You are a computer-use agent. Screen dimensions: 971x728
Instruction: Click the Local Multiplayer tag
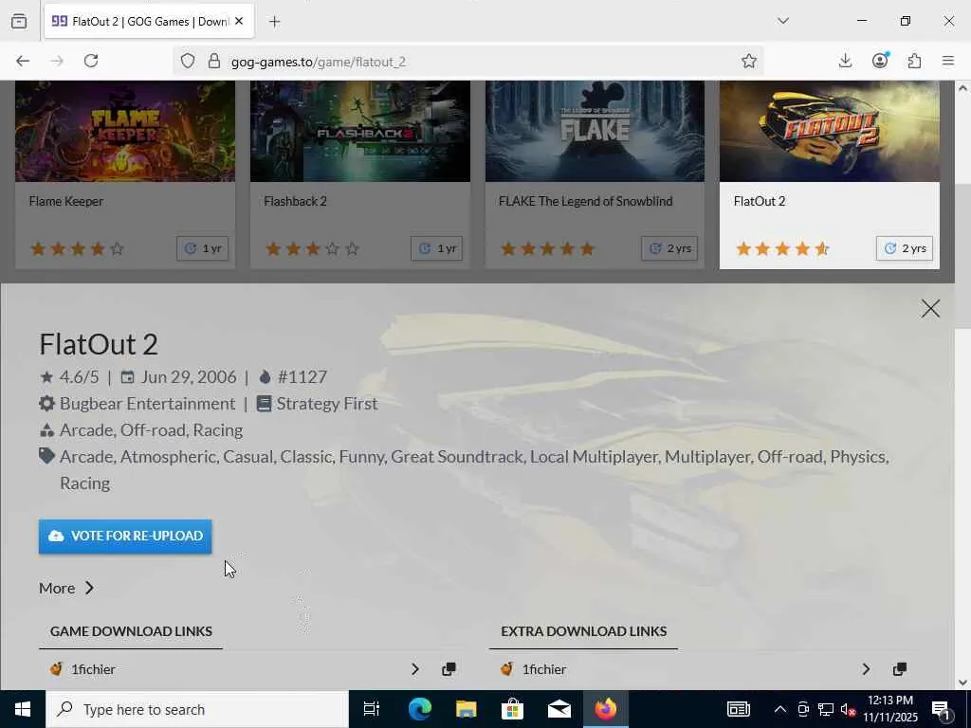(x=594, y=457)
